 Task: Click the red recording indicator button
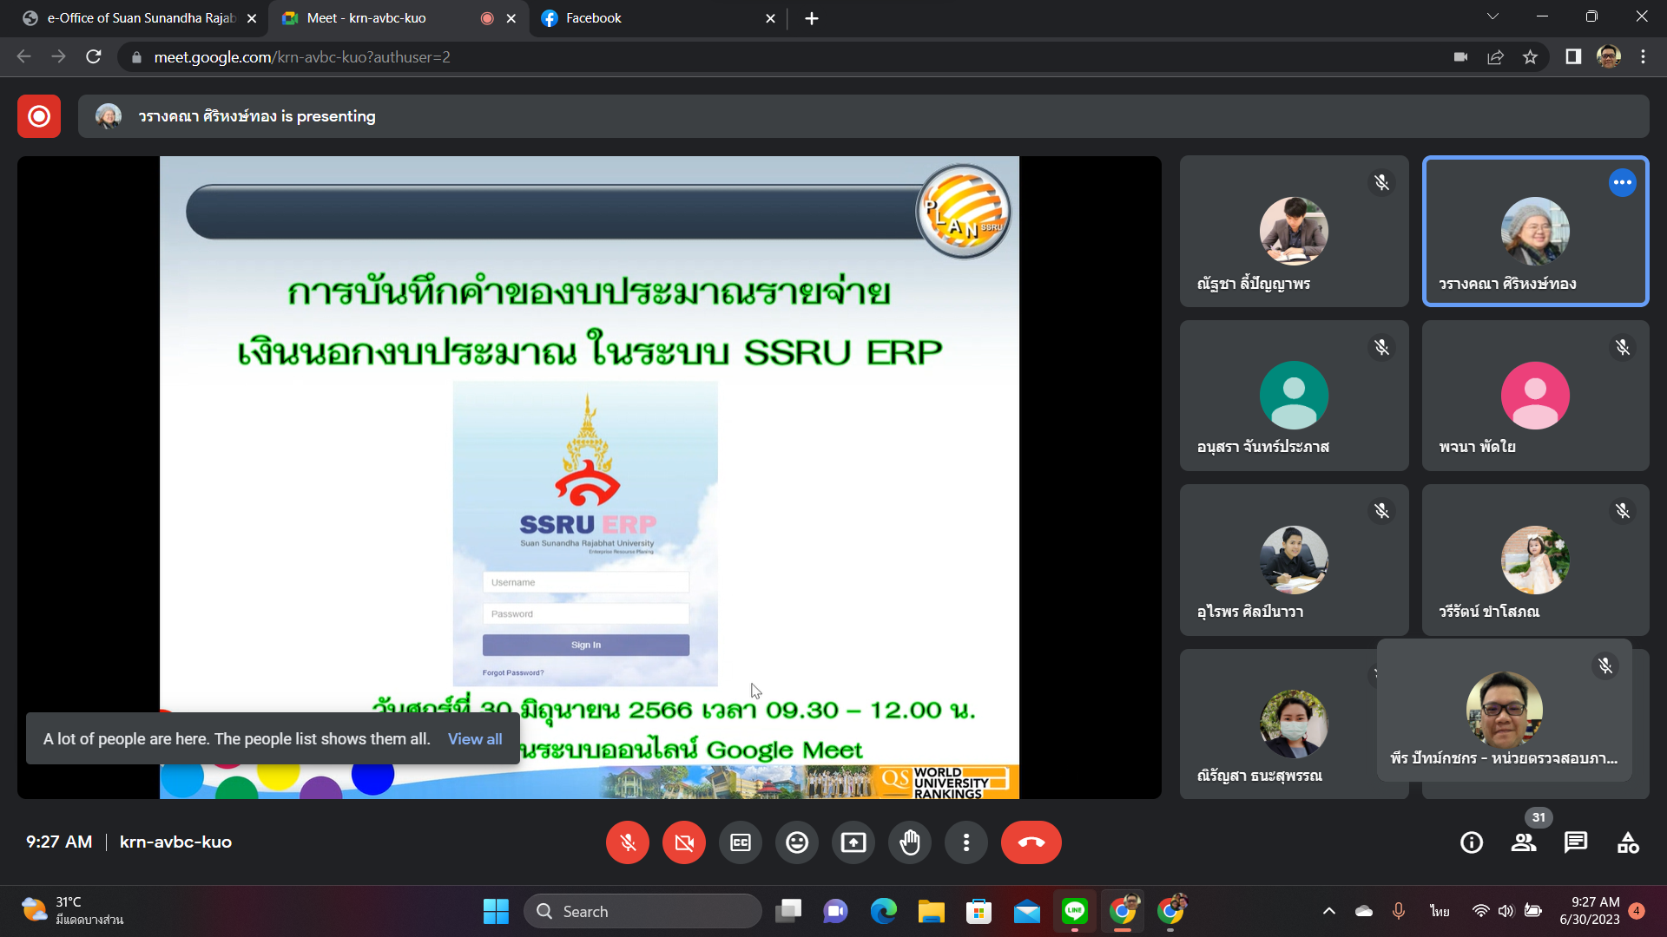pos(39,116)
